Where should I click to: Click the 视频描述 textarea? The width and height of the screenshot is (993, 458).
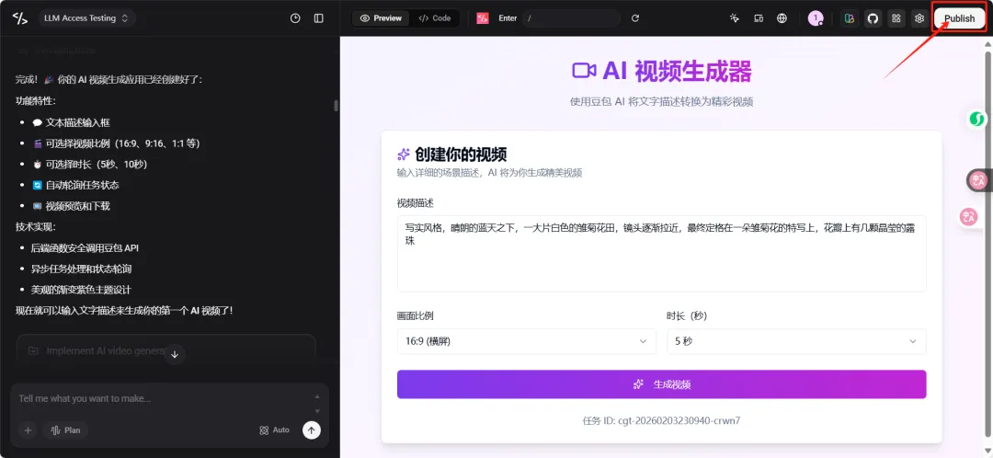[x=661, y=254]
